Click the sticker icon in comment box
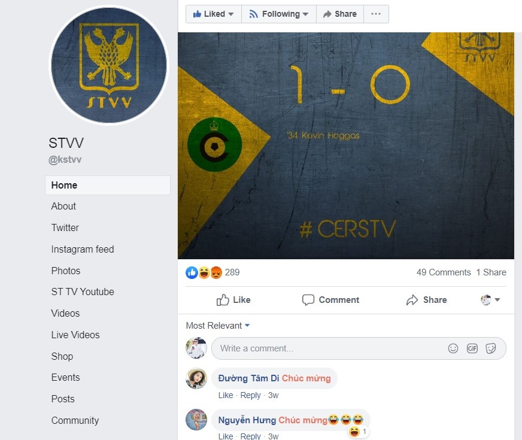Screen dimensions: 522x440 (x=491, y=348)
